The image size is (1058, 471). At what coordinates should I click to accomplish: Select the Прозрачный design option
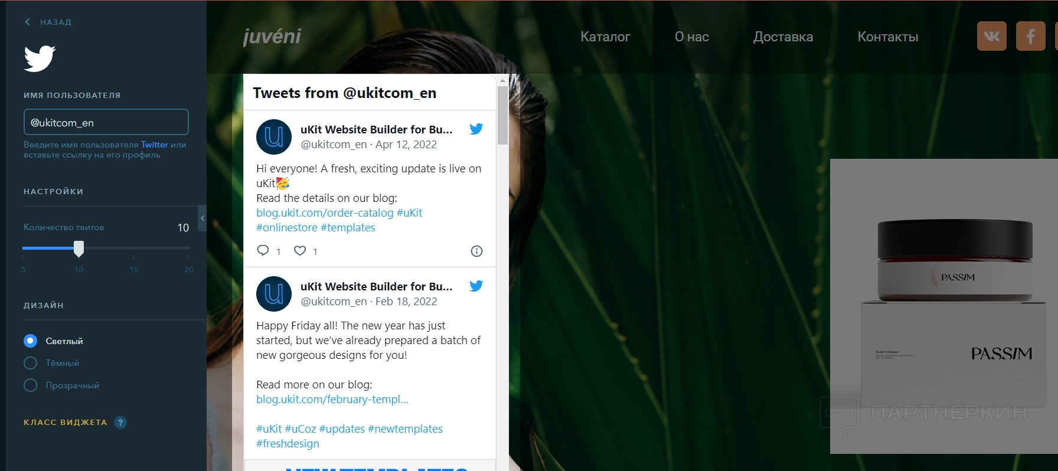(x=31, y=385)
